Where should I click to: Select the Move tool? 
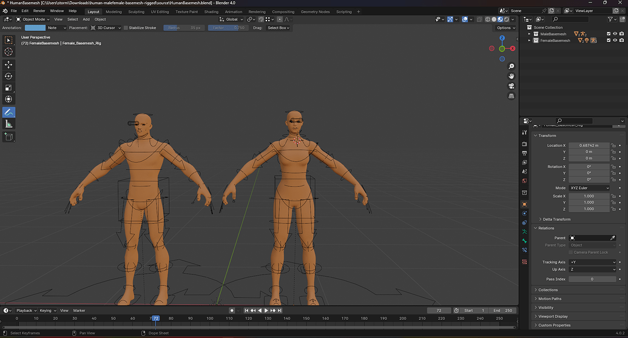8,64
